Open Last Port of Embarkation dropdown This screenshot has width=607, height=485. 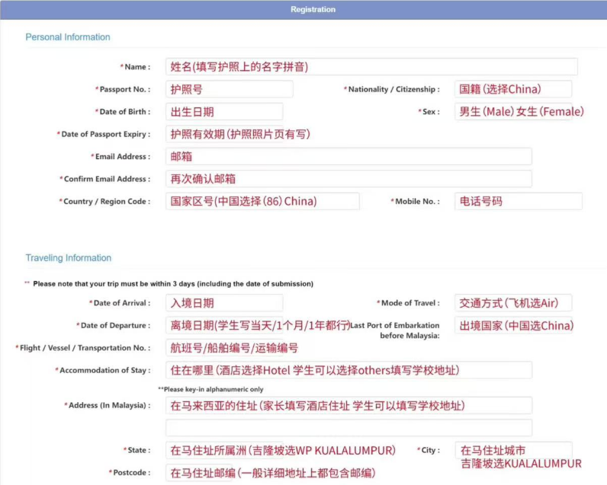point(513,325)
